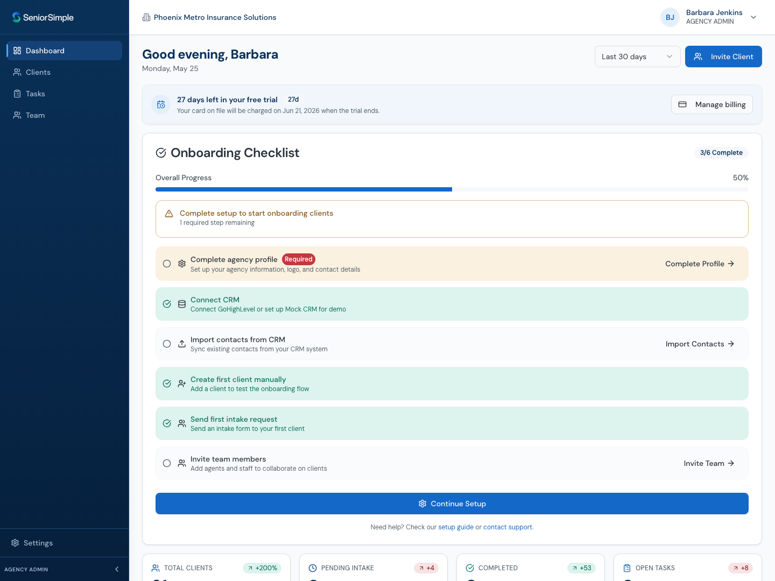Click the database icon beside Connect CRM

182,304
